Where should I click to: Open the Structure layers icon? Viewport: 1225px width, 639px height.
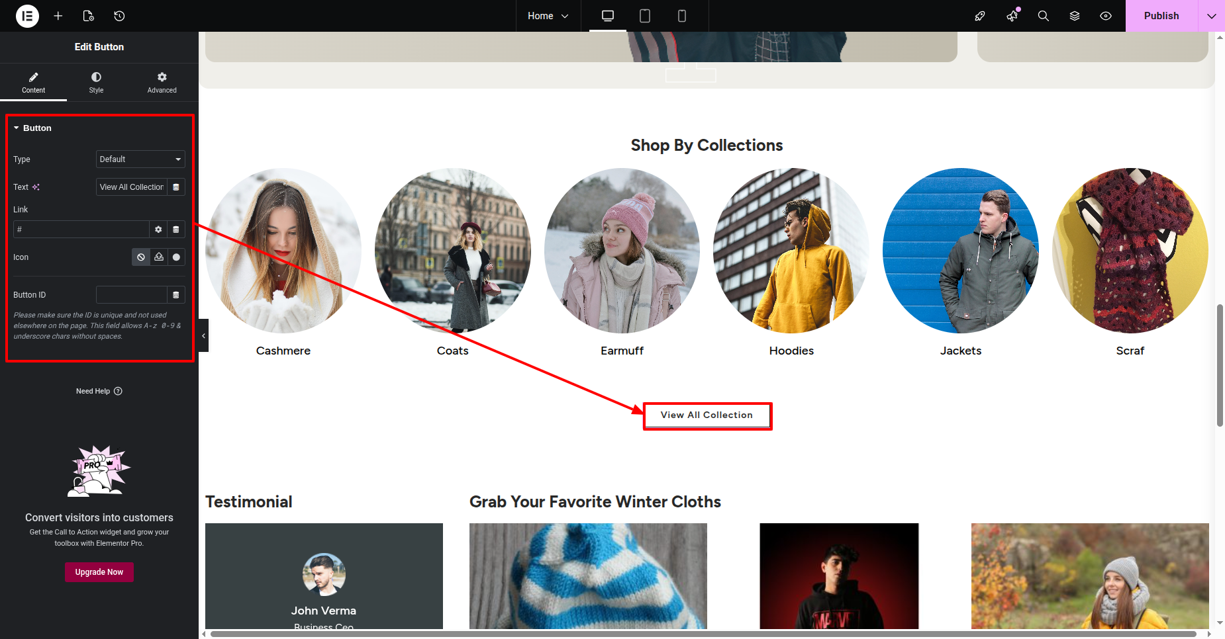pyautogui.click(x=1074, y=16)
